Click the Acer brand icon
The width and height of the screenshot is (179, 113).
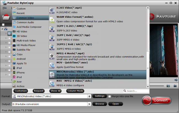pos(14,82)
